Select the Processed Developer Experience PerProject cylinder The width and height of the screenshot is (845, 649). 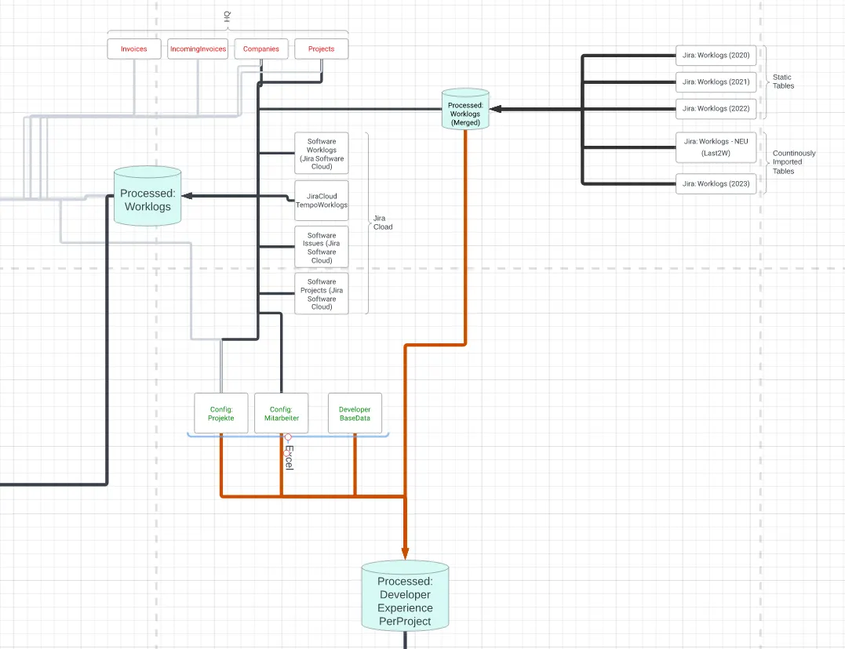coord(406,596)
